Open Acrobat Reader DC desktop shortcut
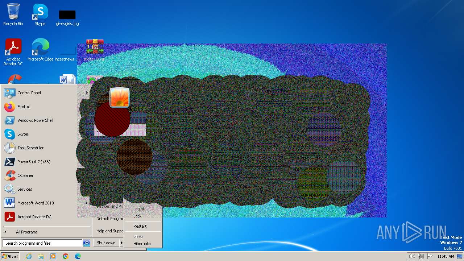Viewport: 464px width, 261px height. point(13,52)
